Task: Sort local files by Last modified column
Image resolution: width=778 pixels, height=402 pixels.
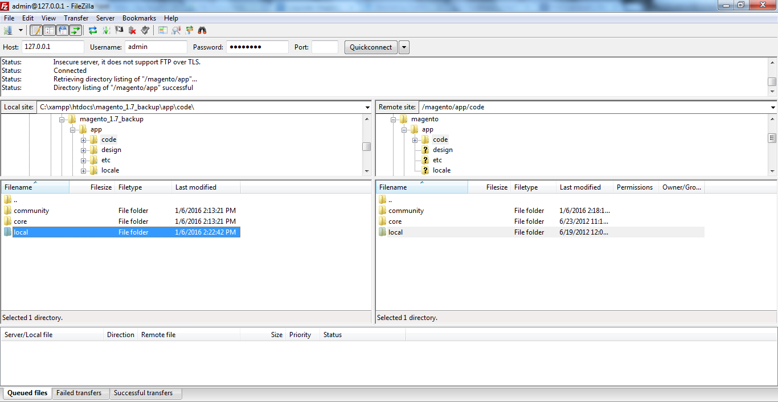Action: coord(206,187)
